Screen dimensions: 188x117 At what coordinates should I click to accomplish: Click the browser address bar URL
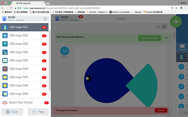click(61, 8)
